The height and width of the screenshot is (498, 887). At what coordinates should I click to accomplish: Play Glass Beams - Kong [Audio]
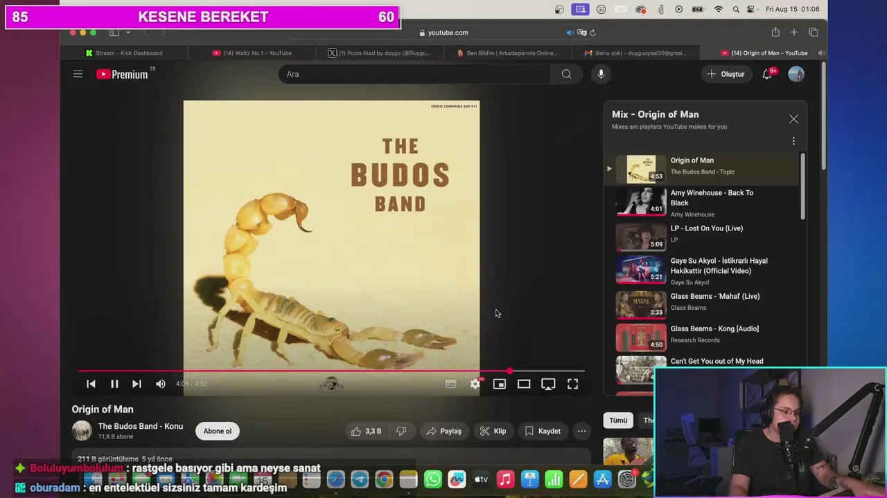click(x=702, y=337)
